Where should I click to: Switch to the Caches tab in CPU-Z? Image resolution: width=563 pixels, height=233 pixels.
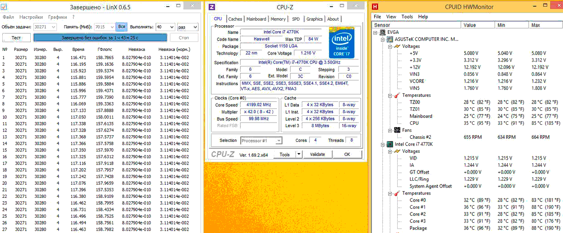[x=235, y=19]
